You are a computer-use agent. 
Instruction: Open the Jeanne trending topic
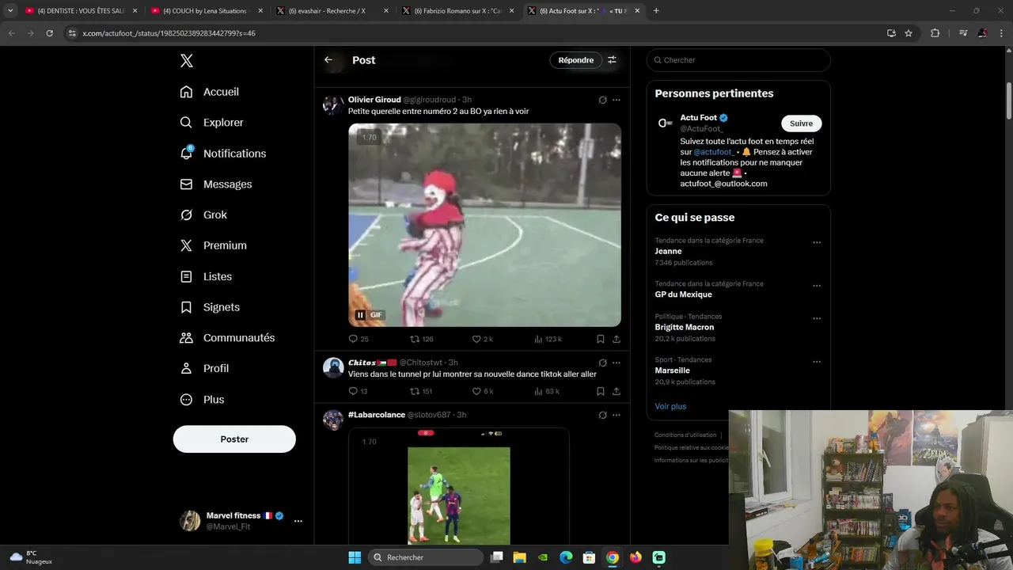pyautogui.click(x=668, y=252)
